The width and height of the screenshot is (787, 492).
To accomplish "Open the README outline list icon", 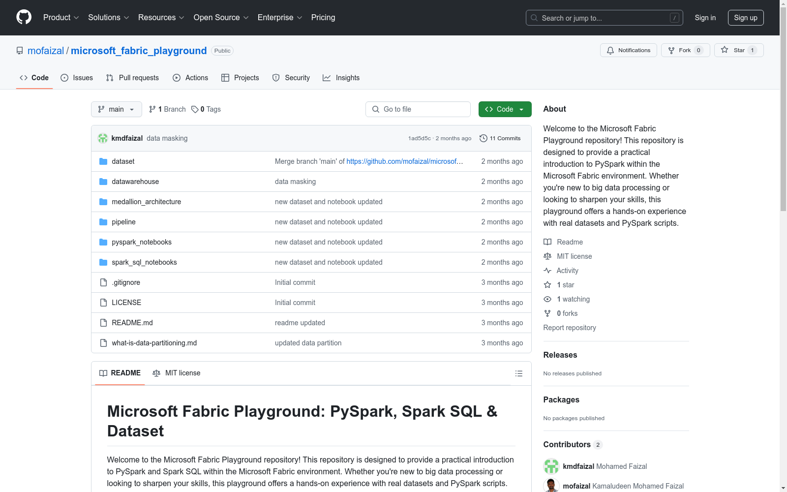I will pyautogui.click(x=518, y=373).
